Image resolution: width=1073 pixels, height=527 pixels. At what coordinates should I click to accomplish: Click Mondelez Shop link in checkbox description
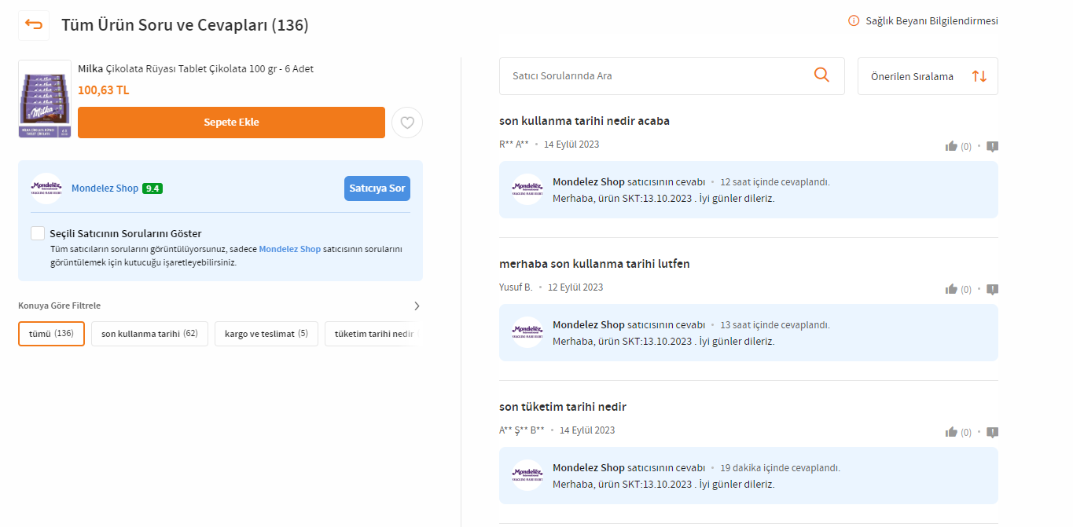289,249
